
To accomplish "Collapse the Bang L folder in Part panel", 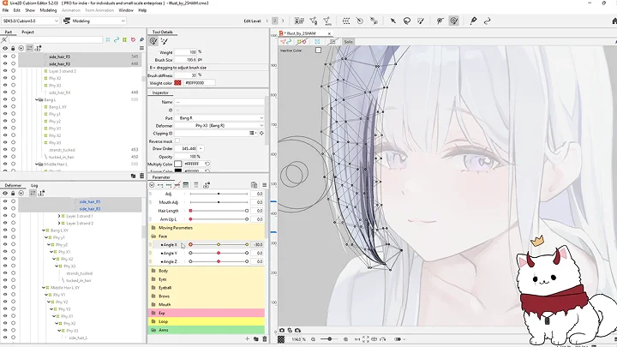I will click(37, 100).
